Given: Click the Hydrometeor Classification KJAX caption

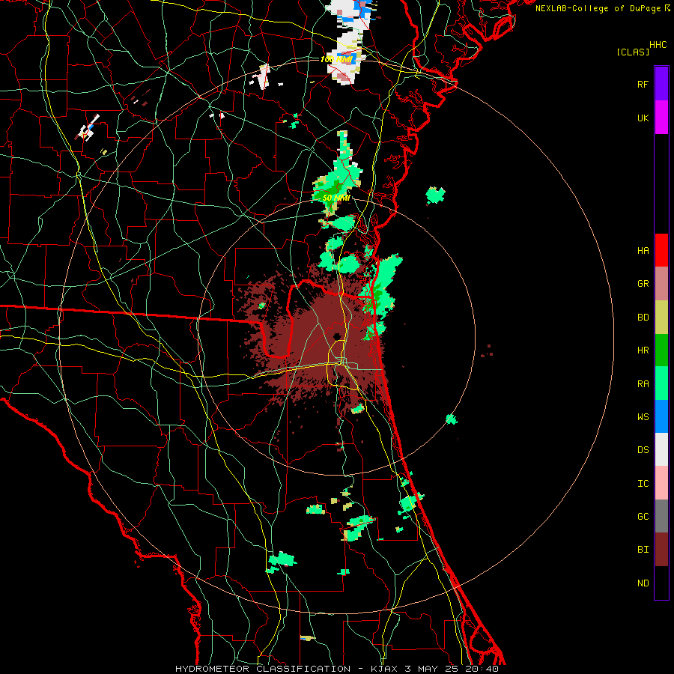Looking at the screenshot, I should pyautogui.click(x=336, y=669).
